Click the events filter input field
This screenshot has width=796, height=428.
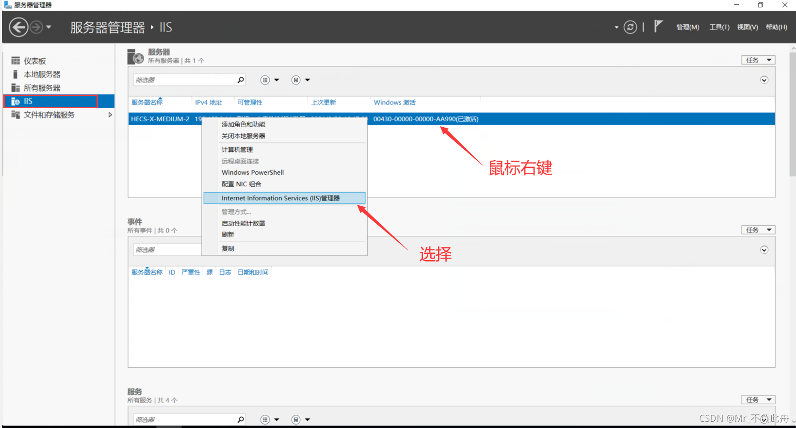[167, 250]
